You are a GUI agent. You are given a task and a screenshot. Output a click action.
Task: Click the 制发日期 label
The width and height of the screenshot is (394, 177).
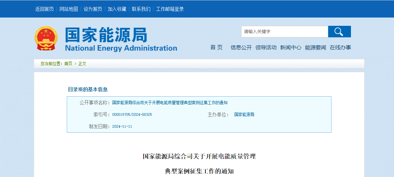click(x=99, y=126)
